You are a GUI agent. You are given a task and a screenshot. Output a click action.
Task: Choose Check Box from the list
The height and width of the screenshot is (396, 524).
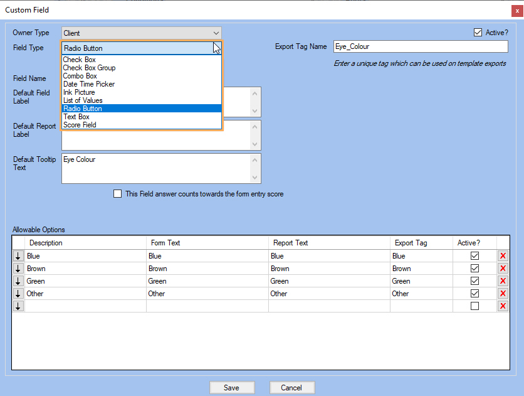pos(142,60)
